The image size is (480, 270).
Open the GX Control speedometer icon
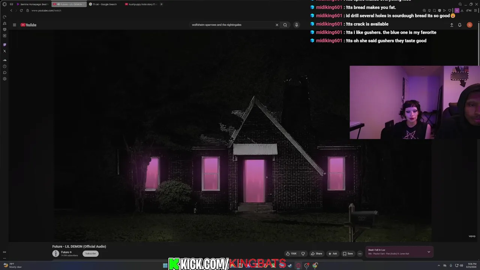(x=4, y=17)
